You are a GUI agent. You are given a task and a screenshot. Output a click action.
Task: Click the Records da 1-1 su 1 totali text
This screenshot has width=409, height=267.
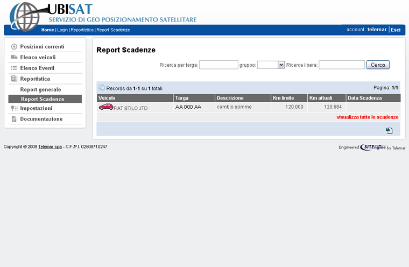[135, 88]
